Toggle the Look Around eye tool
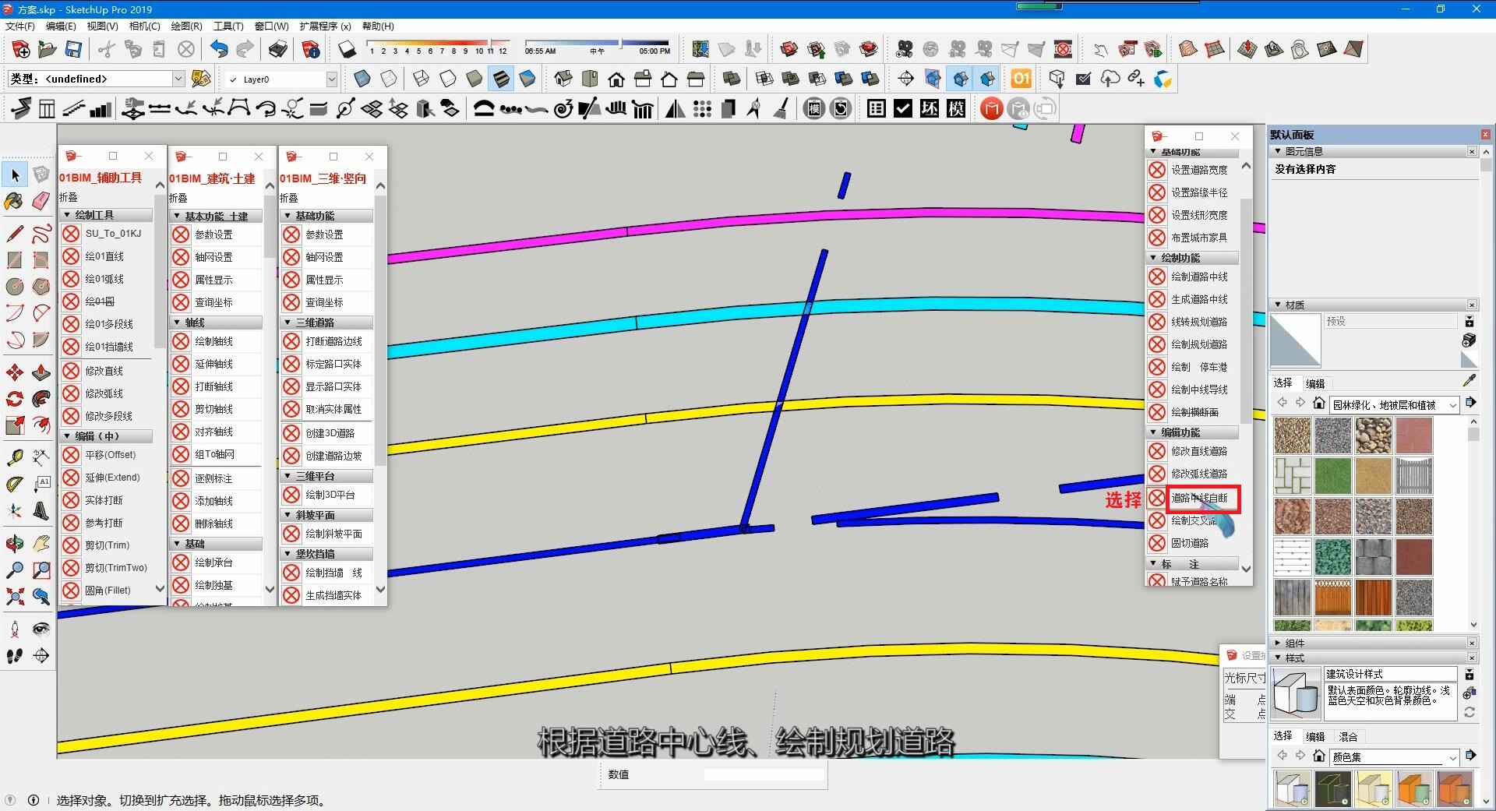The image size is (1496, 811). 41,629
